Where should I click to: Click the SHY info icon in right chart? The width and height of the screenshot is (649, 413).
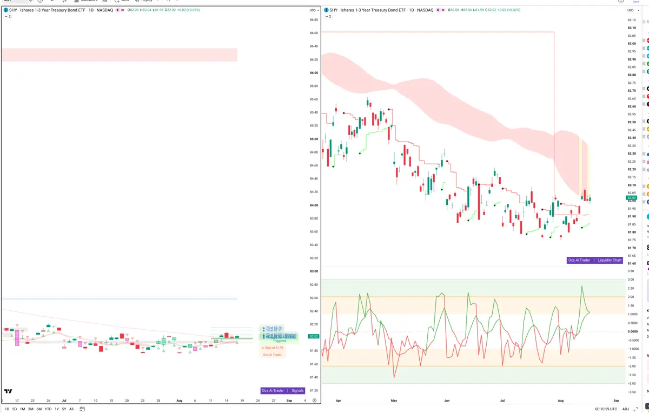(x=326, y=10)
